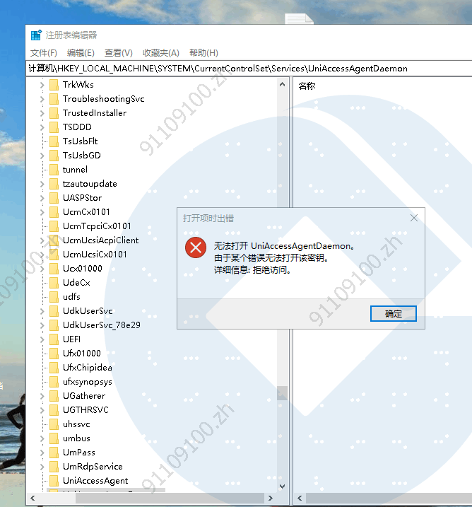Click the UdeCx folder icon

54,283
